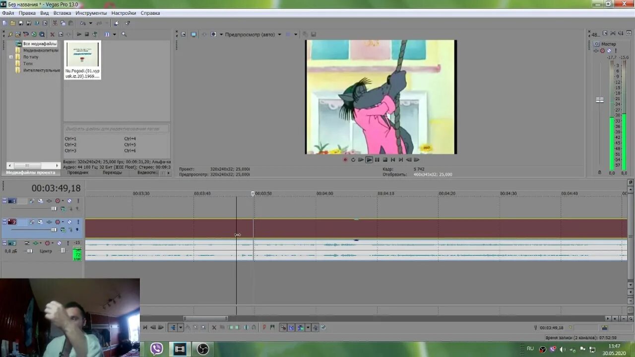Solo video track 2
This screenshot has height=357, width=635.
pyautogui.click(x=78, y=222)
